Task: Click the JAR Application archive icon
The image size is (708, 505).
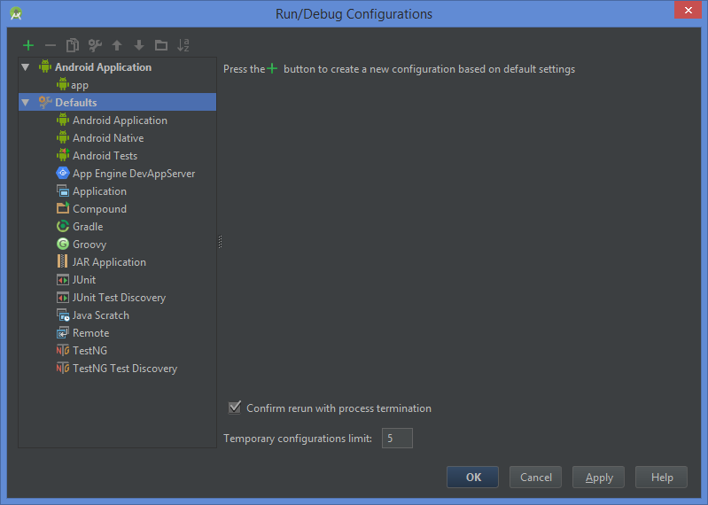Action: pos(63,261)
